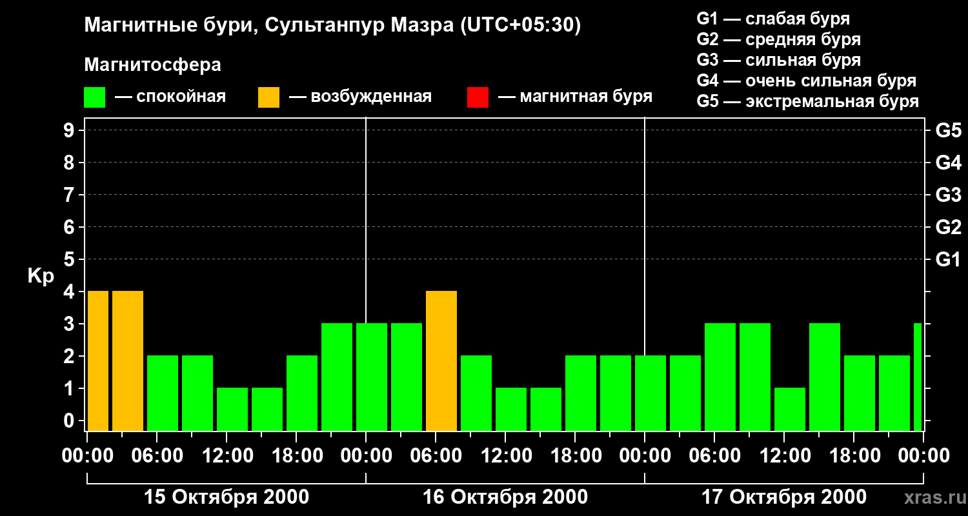
Task: Click the green bar straddling the 16–17 October midnight line
Action: pos(650,393)
